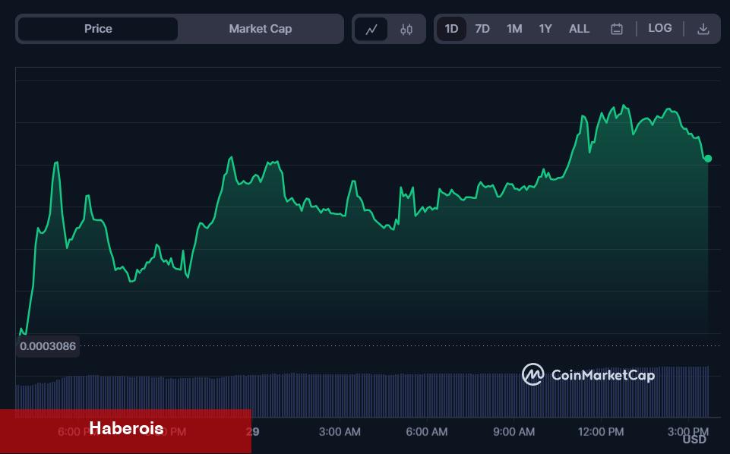730x454 pixels.
Task: Click the 0.0003086 price label
Action: (x=48, y=346)
